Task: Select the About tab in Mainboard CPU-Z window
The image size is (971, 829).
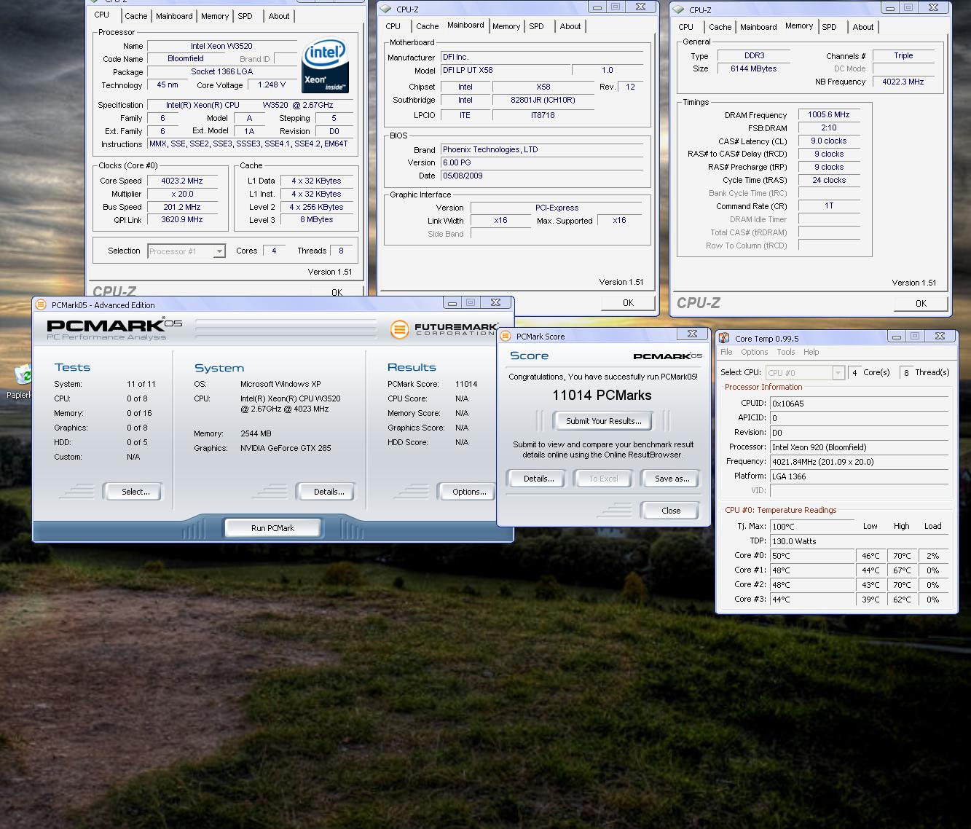Action: click(x=570, y=26)
